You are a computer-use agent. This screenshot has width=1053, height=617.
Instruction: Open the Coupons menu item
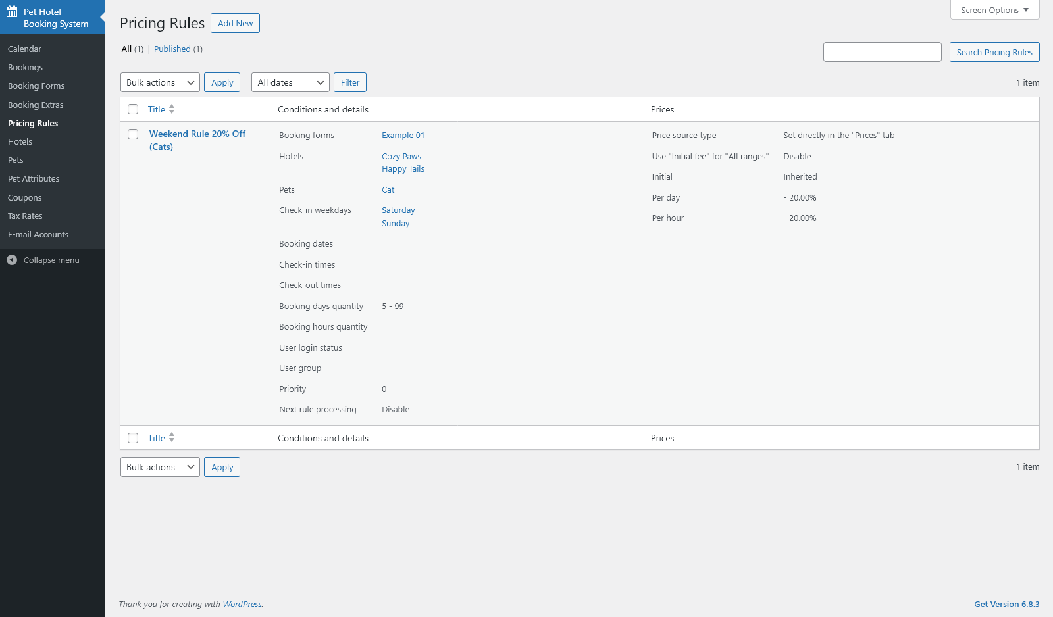[x=24, y=197]
